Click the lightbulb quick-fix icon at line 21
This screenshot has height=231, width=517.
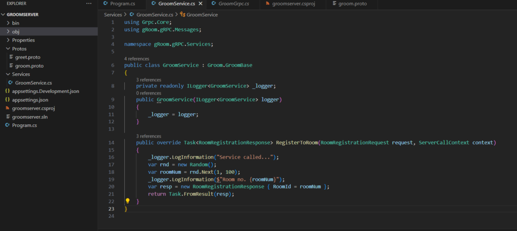[127, 201]
